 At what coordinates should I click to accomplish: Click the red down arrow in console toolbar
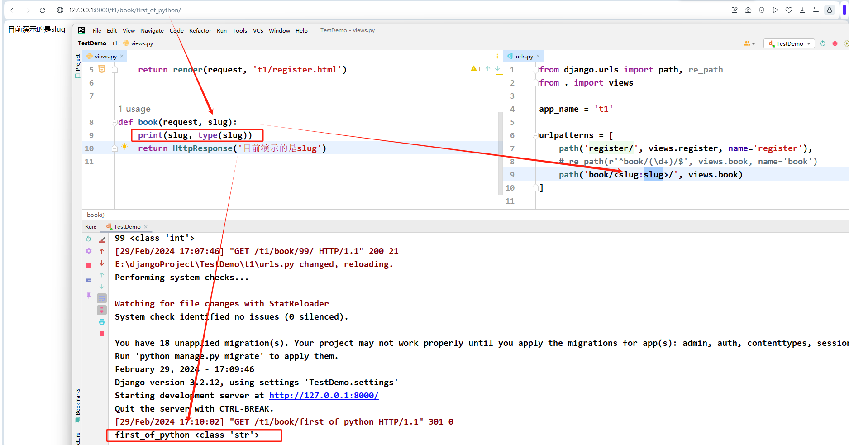102,263
